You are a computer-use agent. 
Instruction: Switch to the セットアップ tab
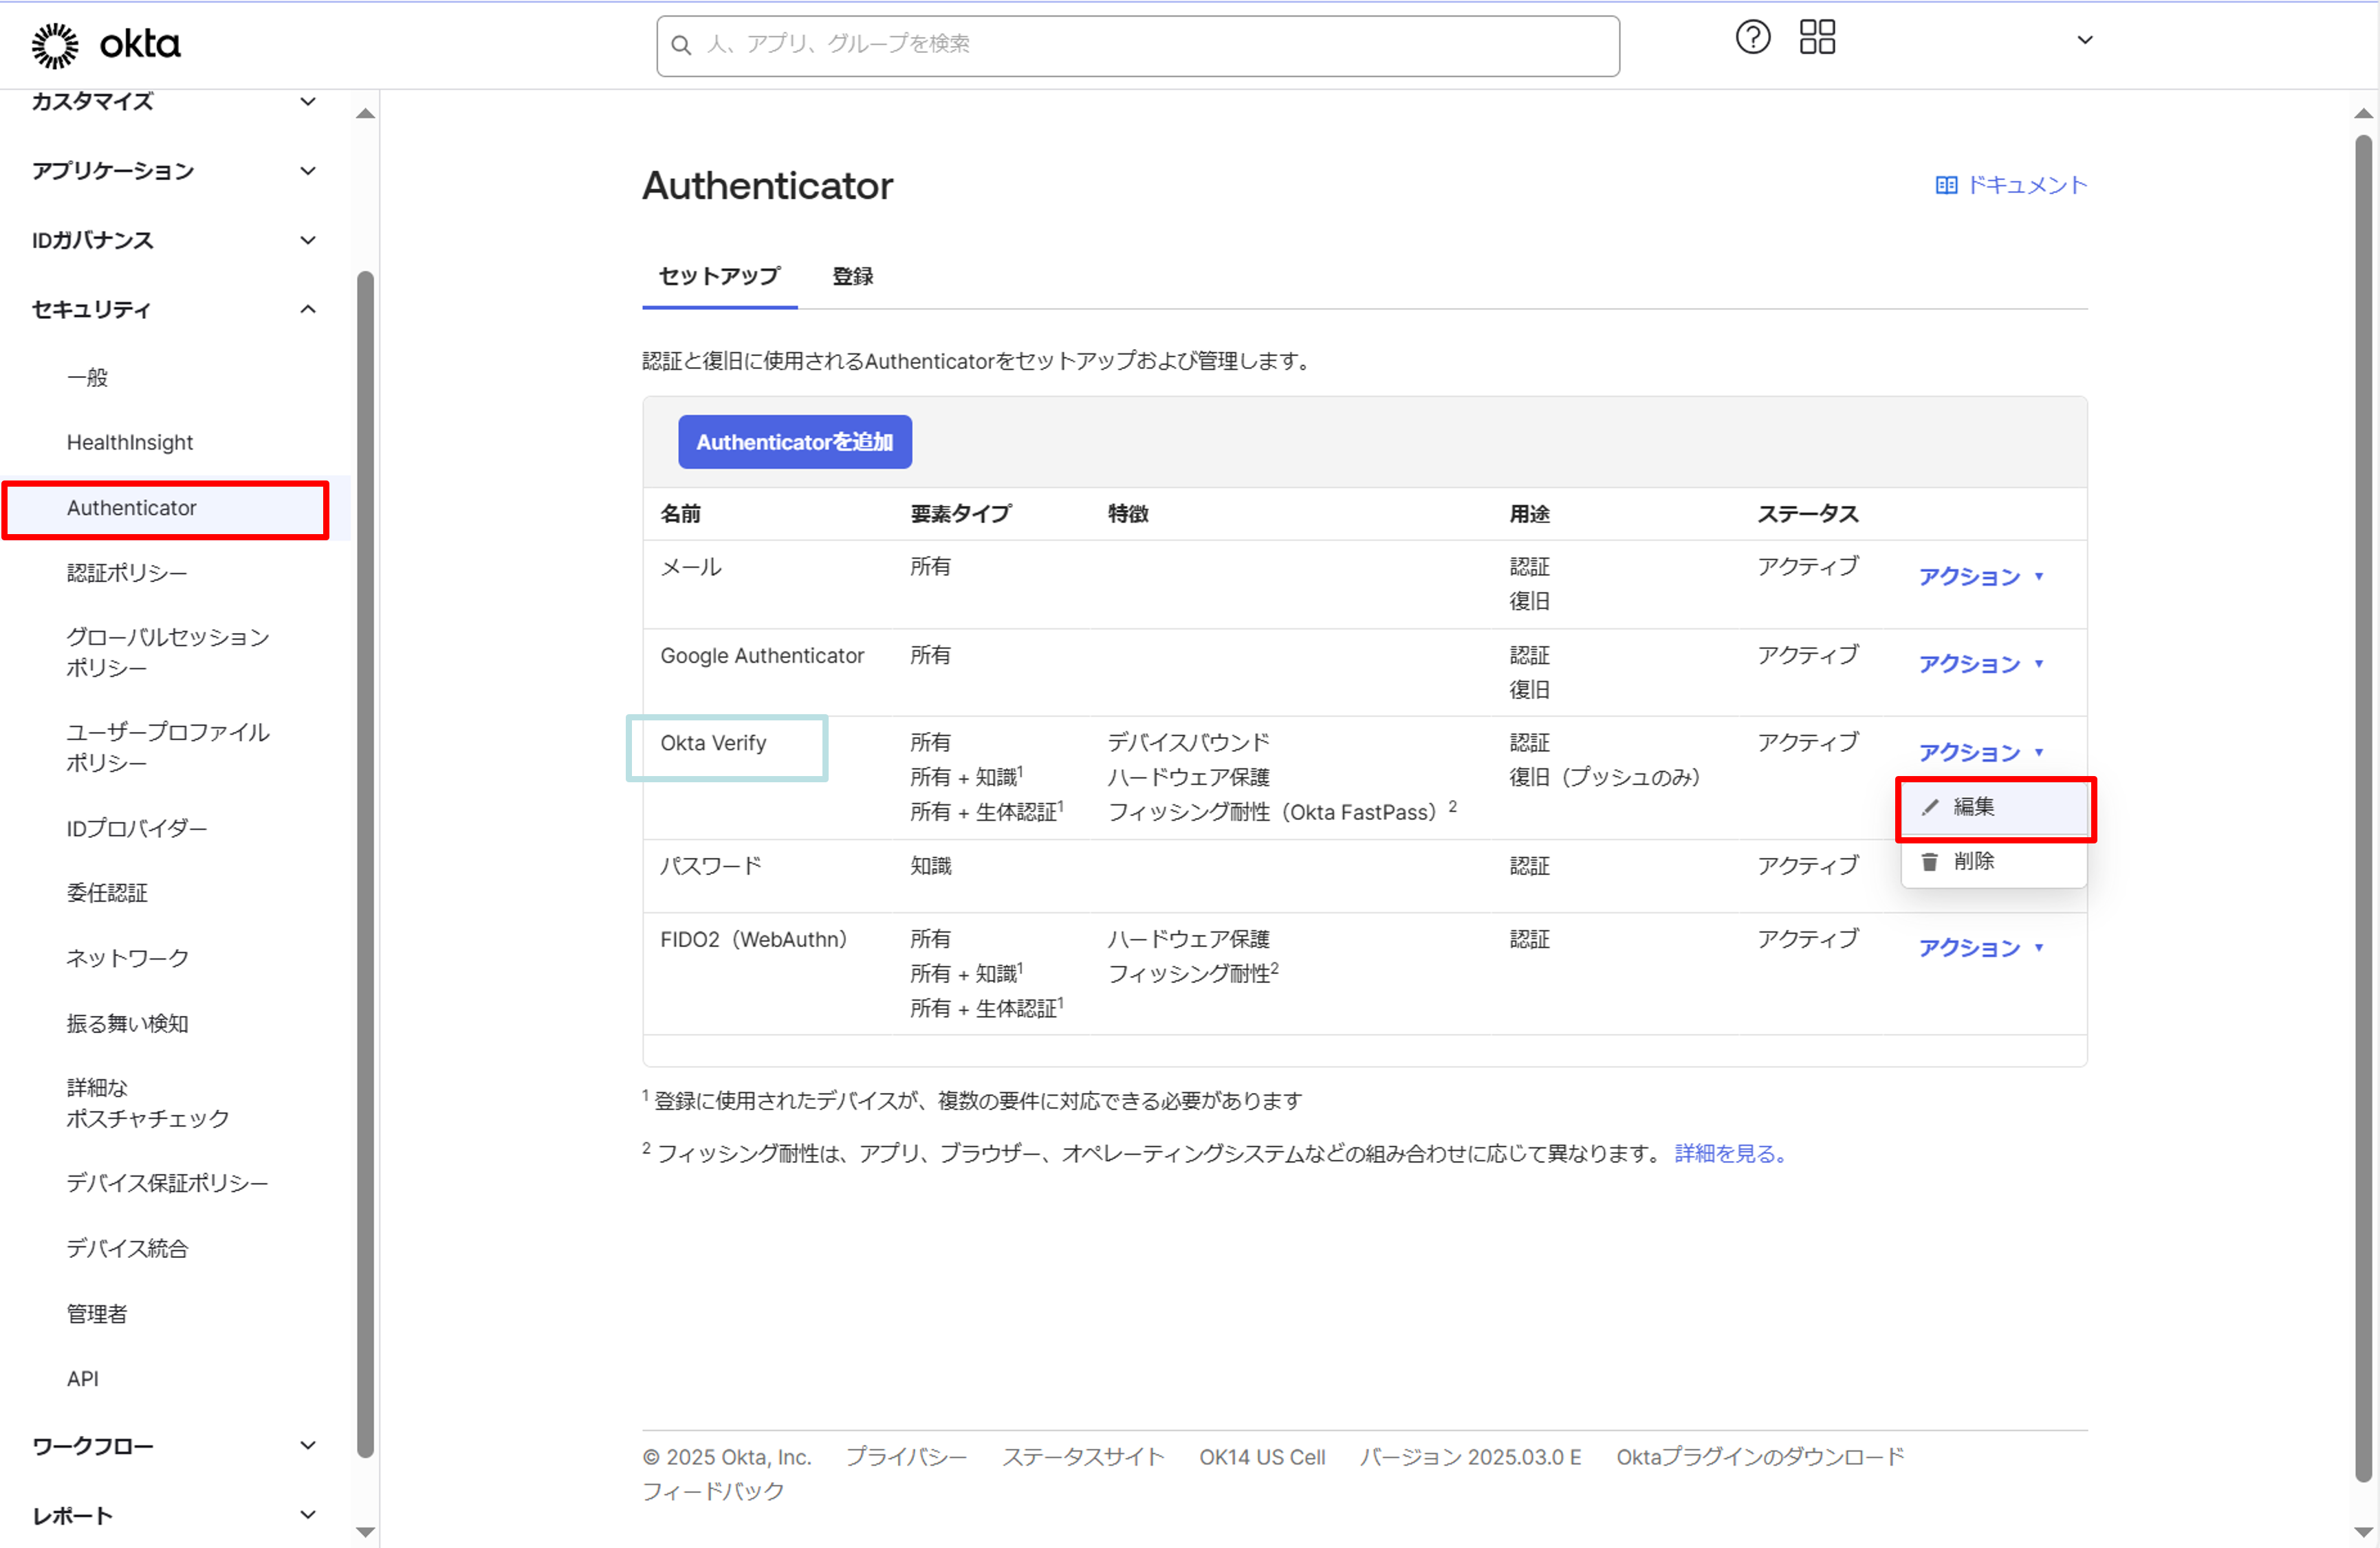pos(719,277)
